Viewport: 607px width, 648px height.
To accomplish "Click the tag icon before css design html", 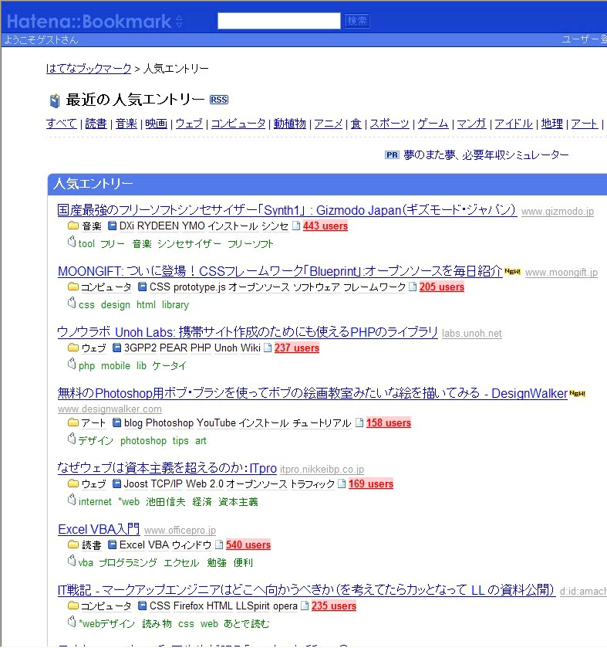I will (72, 303).
